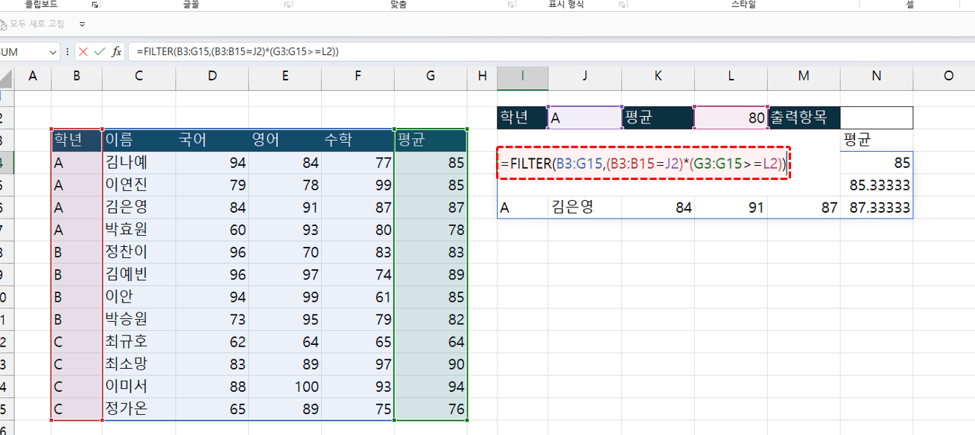Select column H header

(x=482, y=75)
